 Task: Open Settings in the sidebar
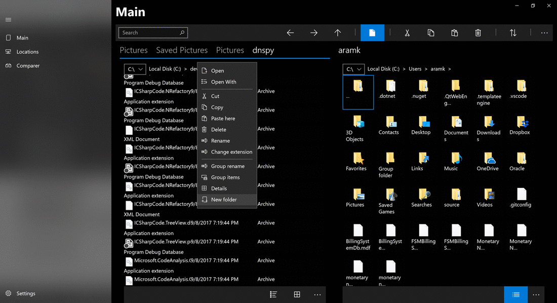[26, 293]
